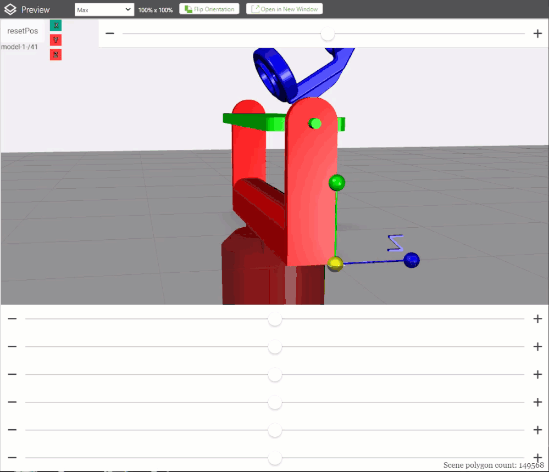Click the Flip Orientation button
Screen dimensions: 549x472
[209, 9]
